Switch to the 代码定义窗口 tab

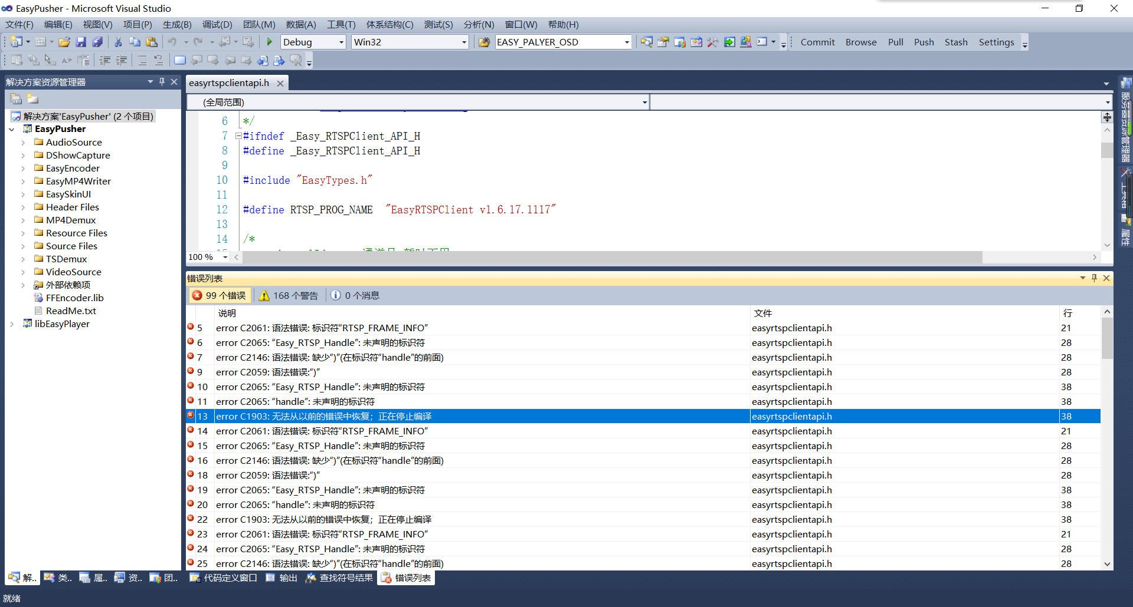[224, 578]
